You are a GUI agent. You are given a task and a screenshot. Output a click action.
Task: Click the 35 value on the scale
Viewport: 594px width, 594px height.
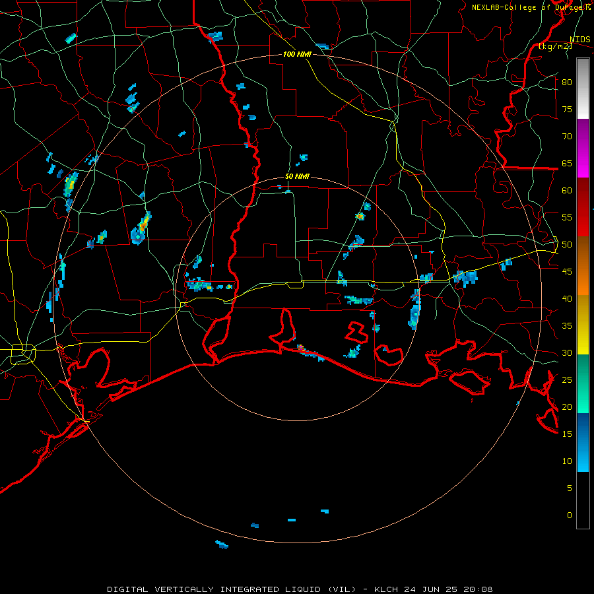tap(567, 326)
